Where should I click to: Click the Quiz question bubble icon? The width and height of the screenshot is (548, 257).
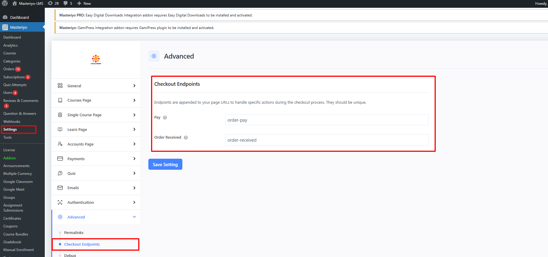60,173
